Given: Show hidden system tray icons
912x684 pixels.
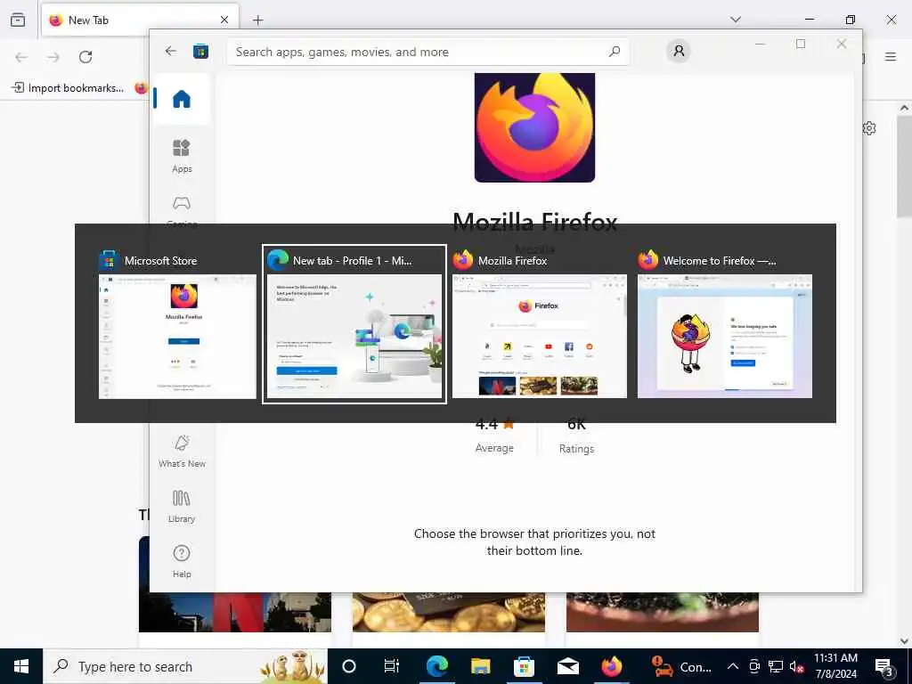Looking at the screenshot, I should 733,666.
